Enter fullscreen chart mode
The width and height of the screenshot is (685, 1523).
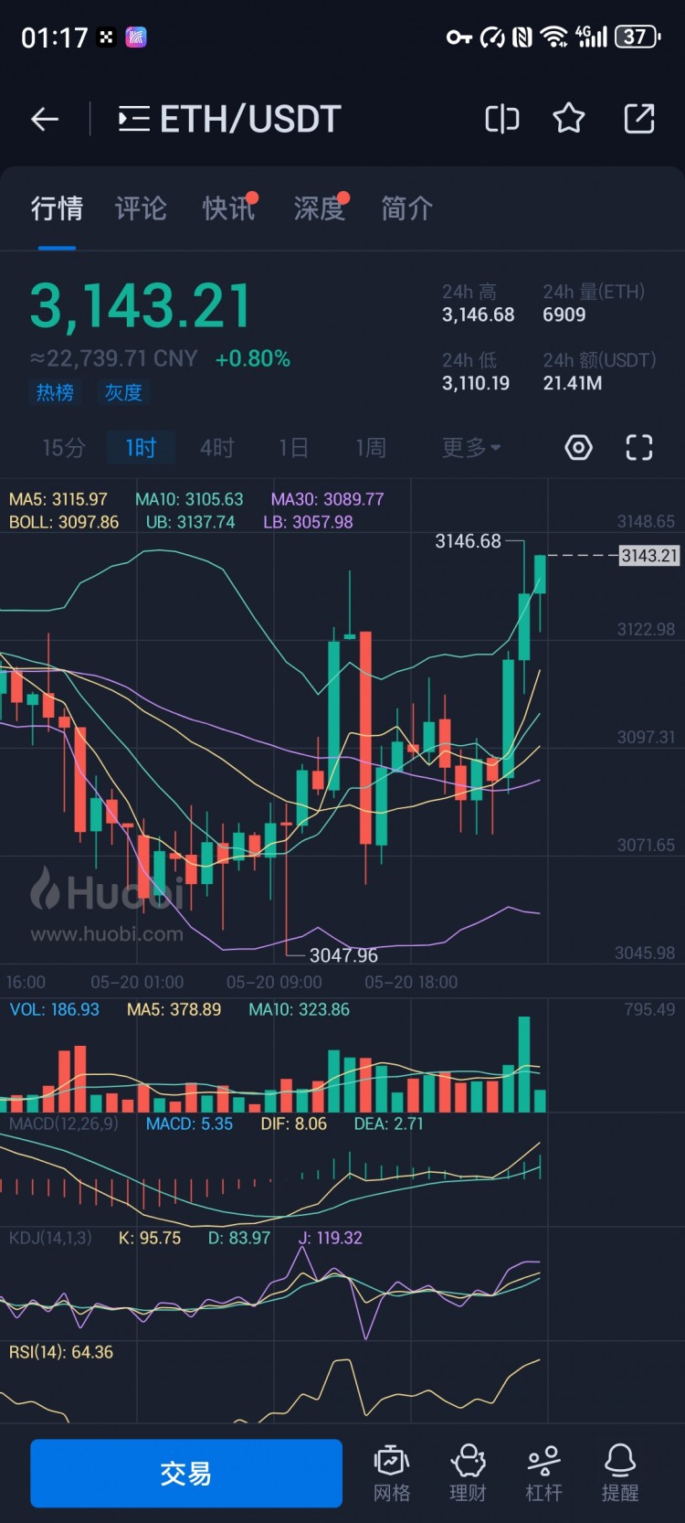(x=639, y=447)
